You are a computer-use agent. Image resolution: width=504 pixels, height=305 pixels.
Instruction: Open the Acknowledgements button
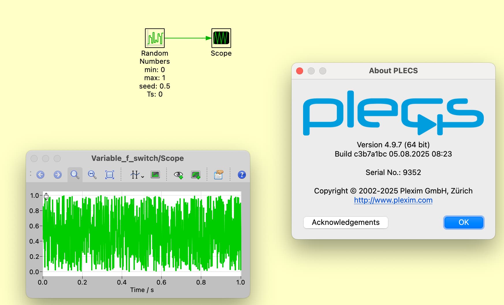click(346, 222)
